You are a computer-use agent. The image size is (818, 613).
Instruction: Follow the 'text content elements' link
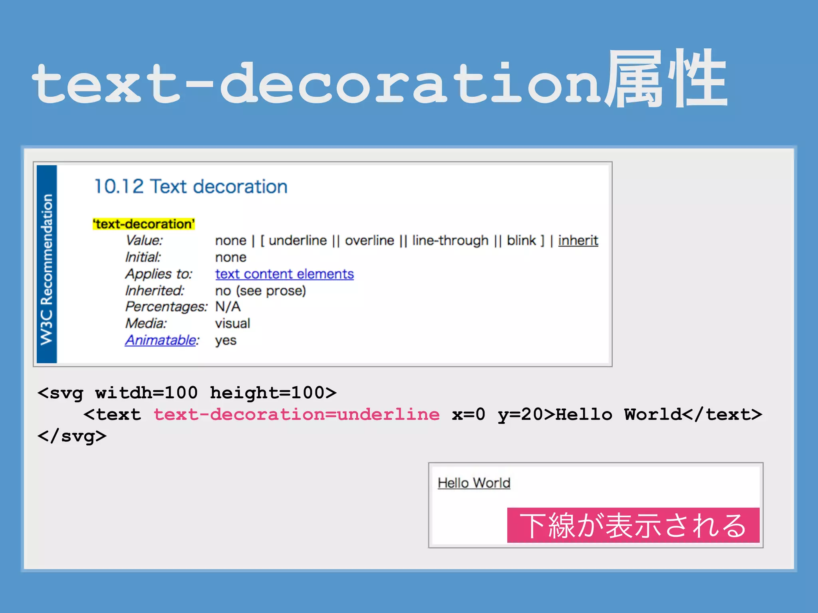(284, 274)
